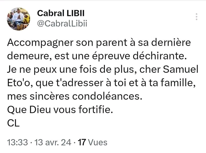Open the 17 view count
Viewport: 206px width, 153px height.
82,142
